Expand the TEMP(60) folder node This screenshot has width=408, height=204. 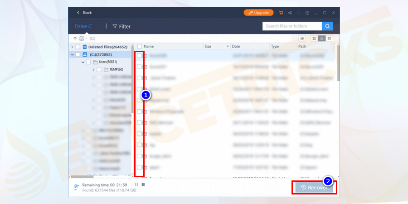pyautogui.click(x=93, y=70)
